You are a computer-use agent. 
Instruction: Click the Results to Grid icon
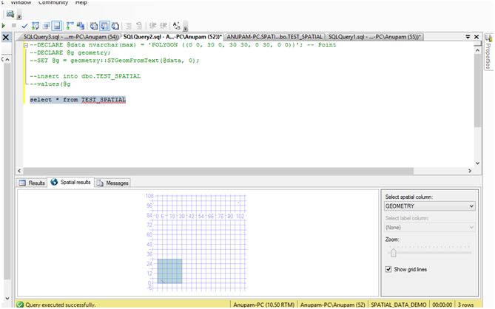click(105, 25)
